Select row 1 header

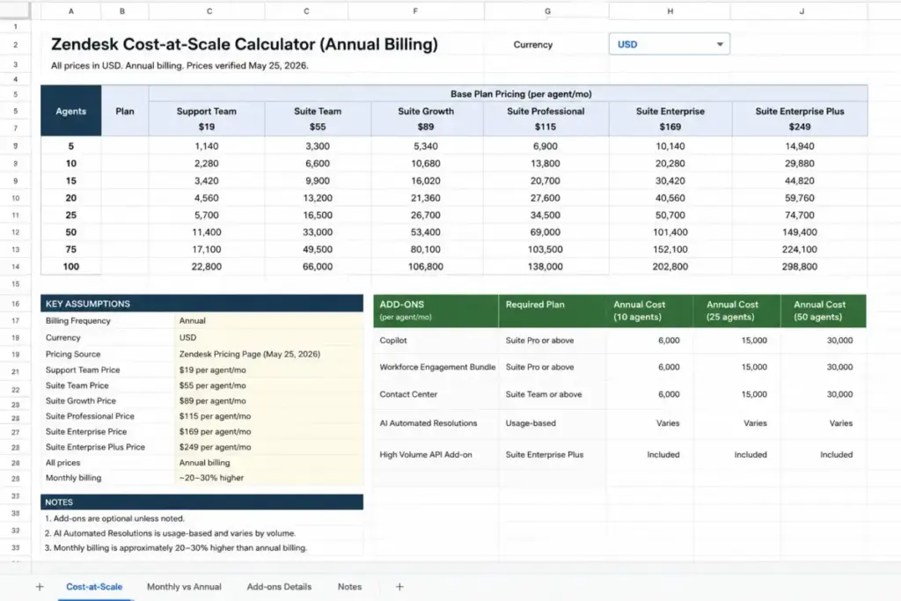point(16,26)
